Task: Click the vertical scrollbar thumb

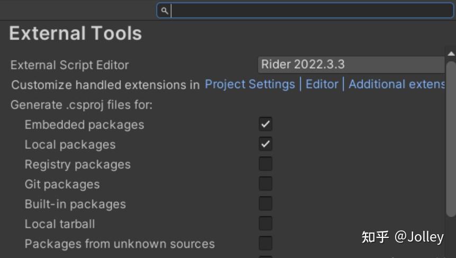Action: (451, 138)
